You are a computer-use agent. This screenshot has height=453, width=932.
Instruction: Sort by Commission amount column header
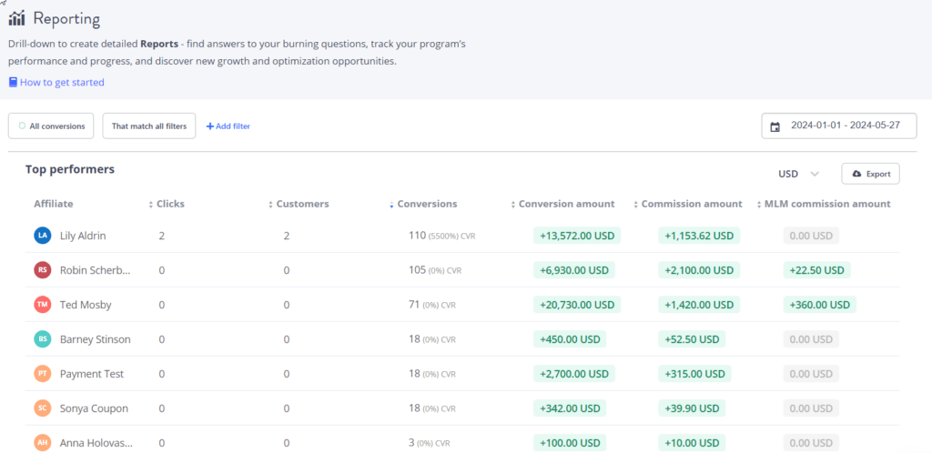click(x=691, y=204)
